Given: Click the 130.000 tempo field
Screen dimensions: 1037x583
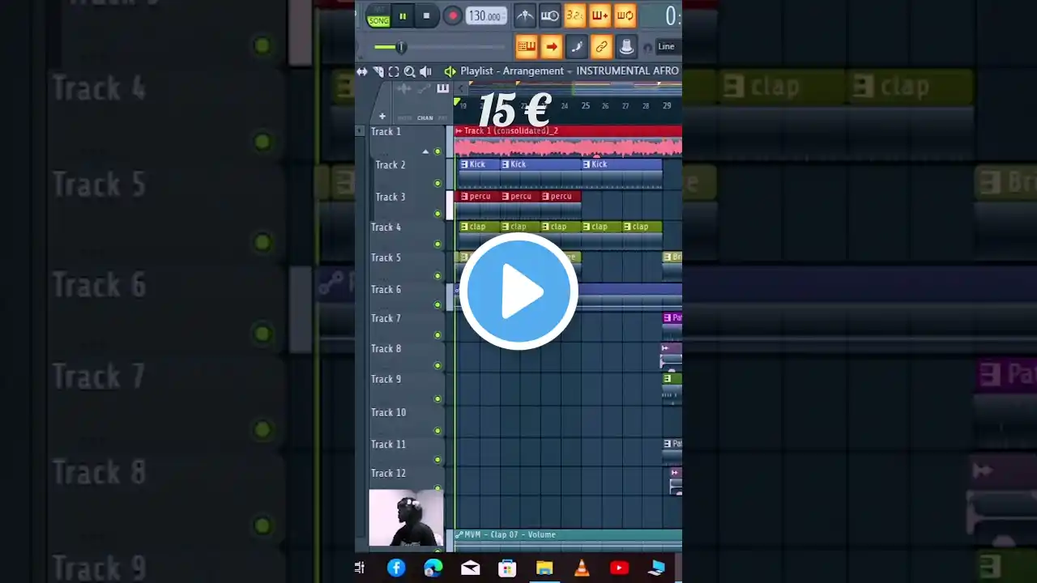Looking at the screenshot, I should tap(486, 16).
